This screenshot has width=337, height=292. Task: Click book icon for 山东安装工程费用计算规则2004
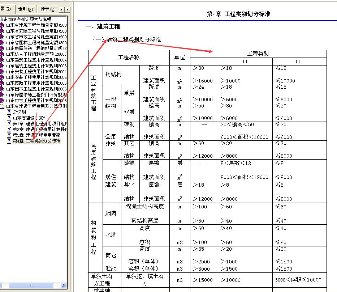pyautogui.click(x=2, y=72)
